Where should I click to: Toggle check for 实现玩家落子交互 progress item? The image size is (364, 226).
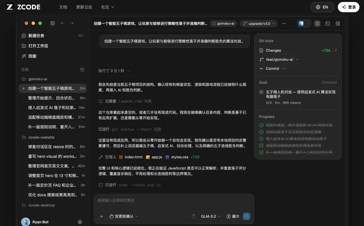pyautogui.click(x=262, y=132)
